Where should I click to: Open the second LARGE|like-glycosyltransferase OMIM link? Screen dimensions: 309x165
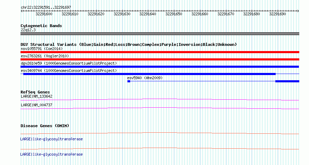click(51, 154)
